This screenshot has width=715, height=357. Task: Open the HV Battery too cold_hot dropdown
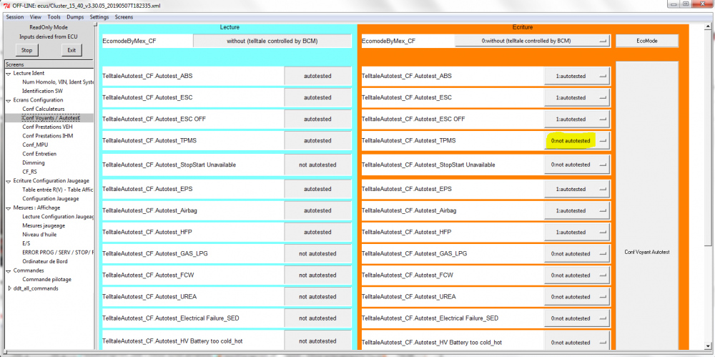(577, 342)
